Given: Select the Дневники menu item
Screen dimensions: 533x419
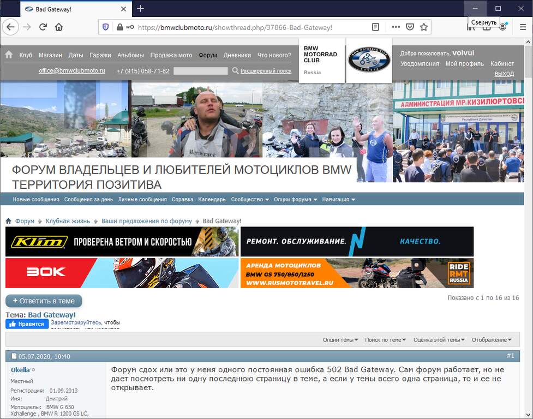Looking at the screenshot, I should point(237,55).
